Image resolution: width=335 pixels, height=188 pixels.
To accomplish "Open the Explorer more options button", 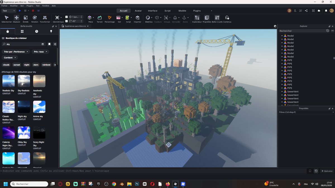I will [332, 31].
